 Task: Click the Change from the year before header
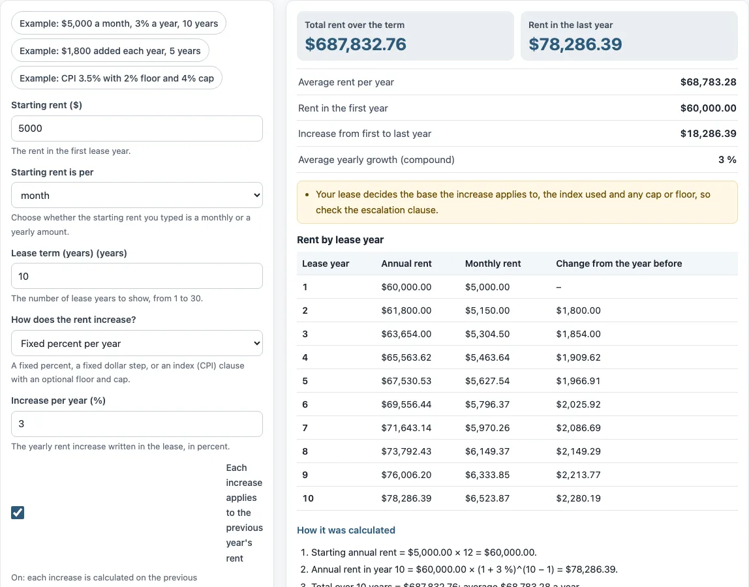(619, 263)
